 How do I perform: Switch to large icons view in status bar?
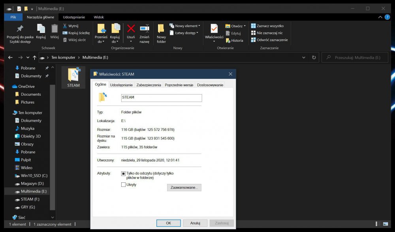click(386, 224)
